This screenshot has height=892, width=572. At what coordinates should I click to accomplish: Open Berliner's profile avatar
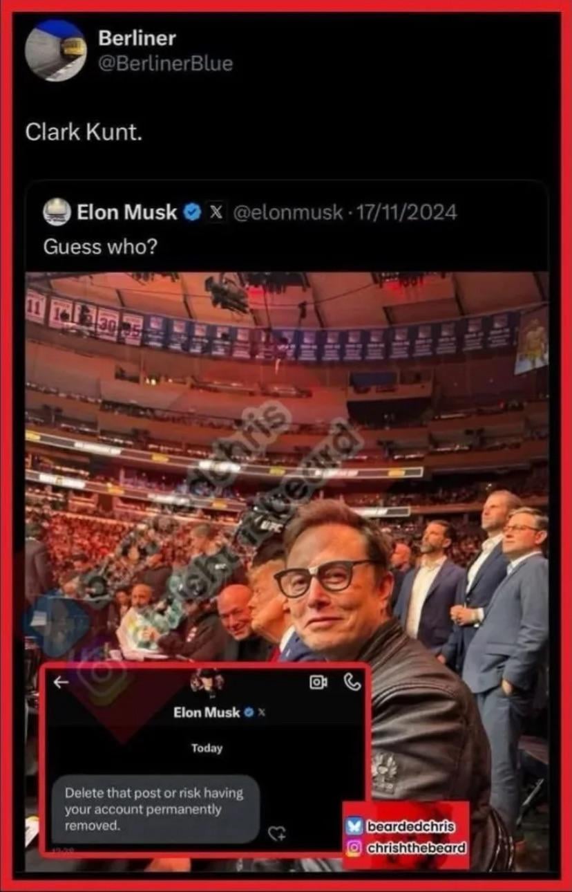coord(56,50)
